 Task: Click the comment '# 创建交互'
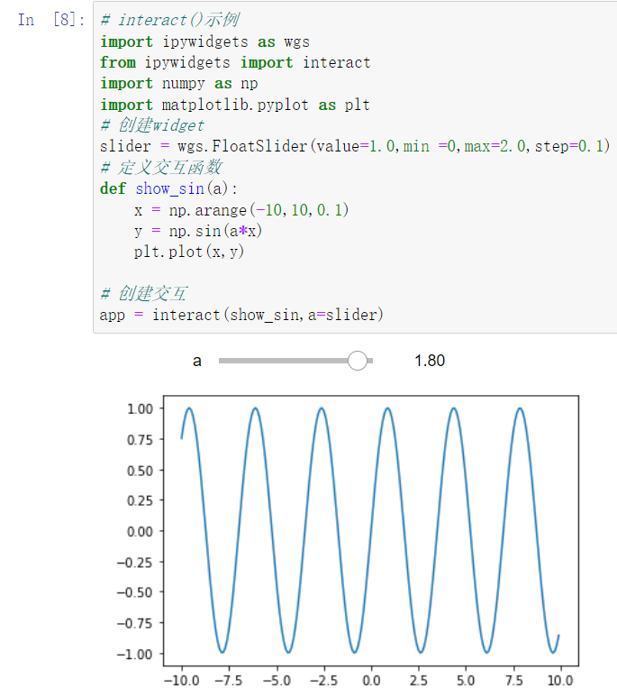tap(143, 293)
